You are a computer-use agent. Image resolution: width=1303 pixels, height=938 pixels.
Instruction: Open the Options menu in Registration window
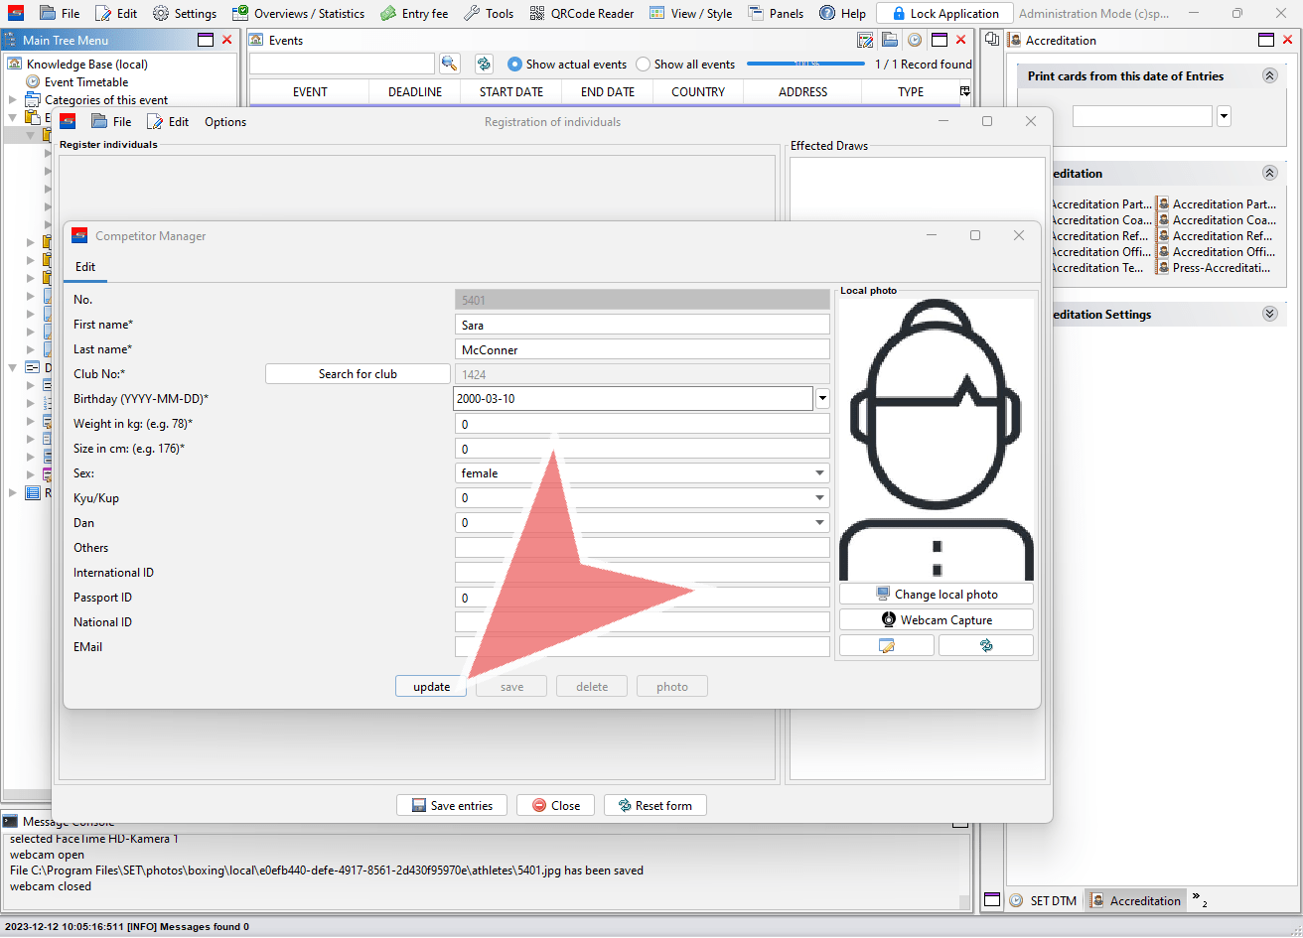225,122
